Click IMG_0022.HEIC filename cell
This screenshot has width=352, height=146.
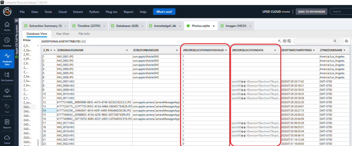tap(94, 144)
